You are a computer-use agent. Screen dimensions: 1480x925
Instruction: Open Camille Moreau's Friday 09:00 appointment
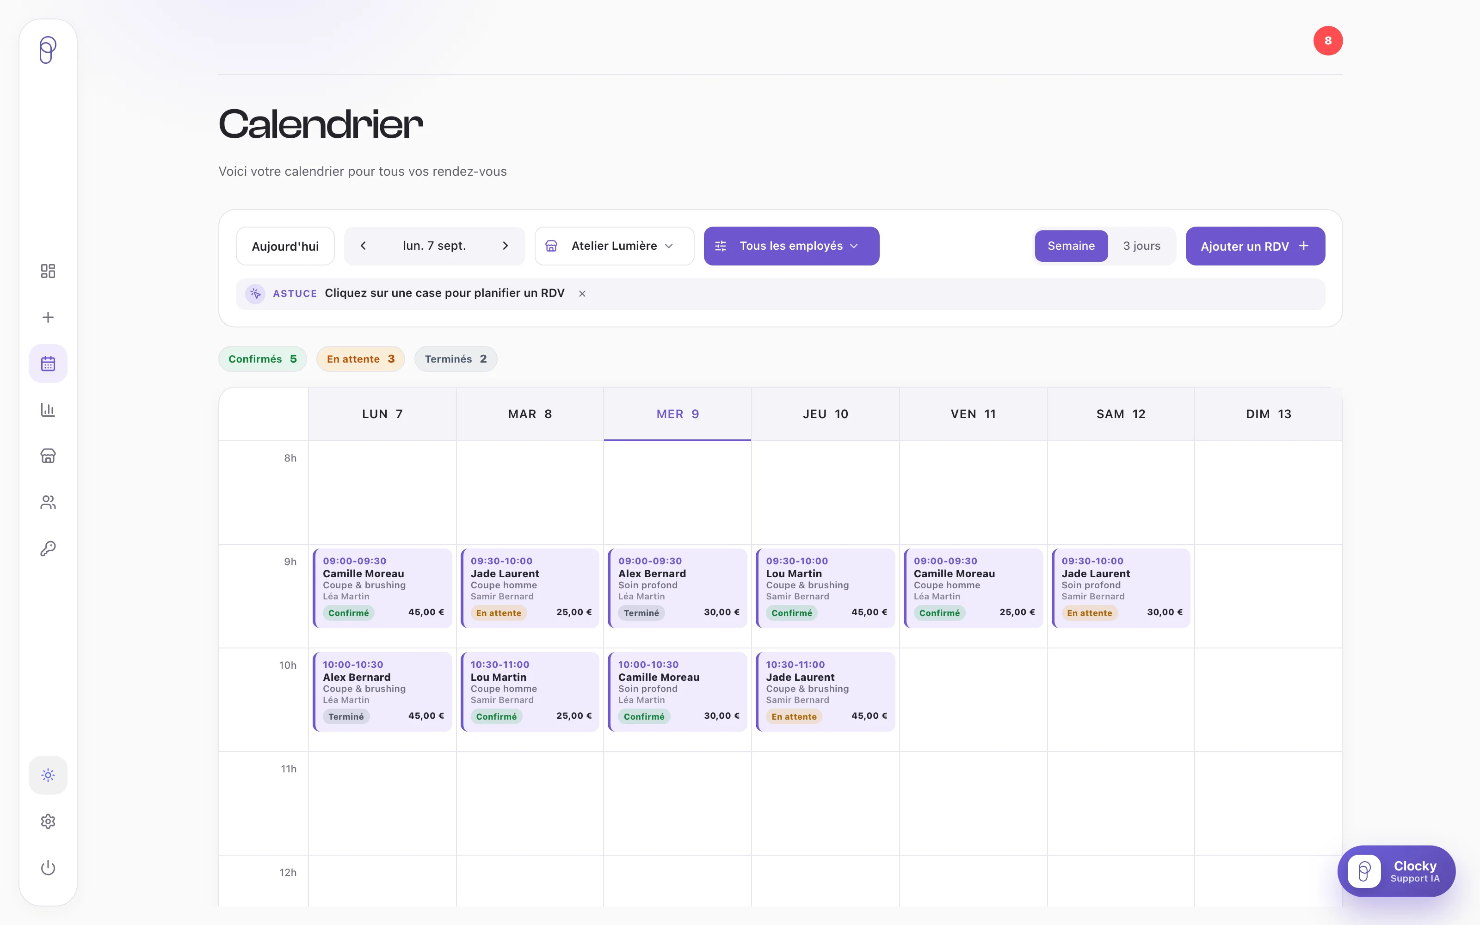(974, 588)
